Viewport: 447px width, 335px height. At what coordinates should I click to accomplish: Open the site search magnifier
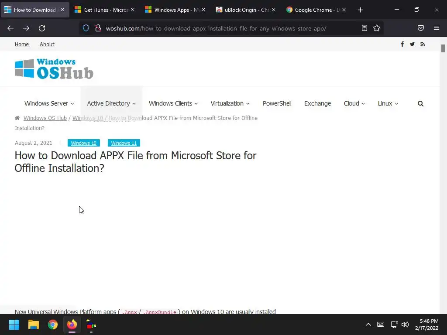(420, 104)
